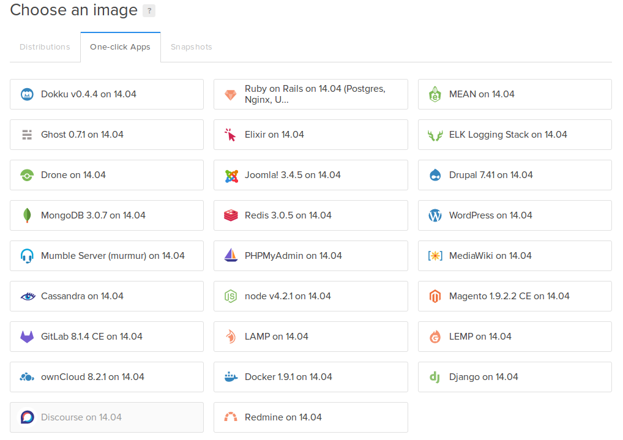Click the Drone green icon
Image resolution: width=623 pixels, height=440 pixels.
(27, 175)
